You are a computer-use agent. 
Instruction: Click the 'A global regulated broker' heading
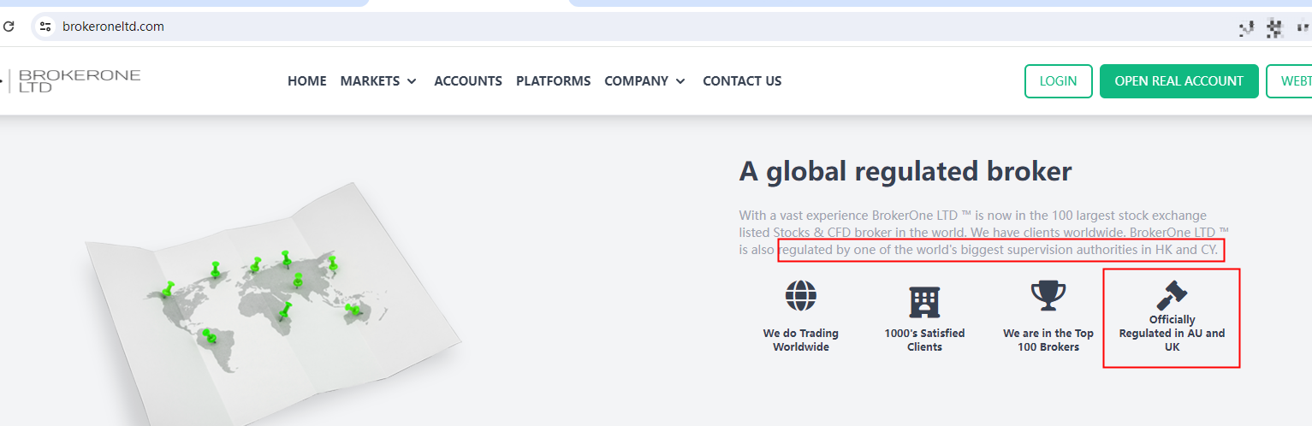[x=905, y=172]
